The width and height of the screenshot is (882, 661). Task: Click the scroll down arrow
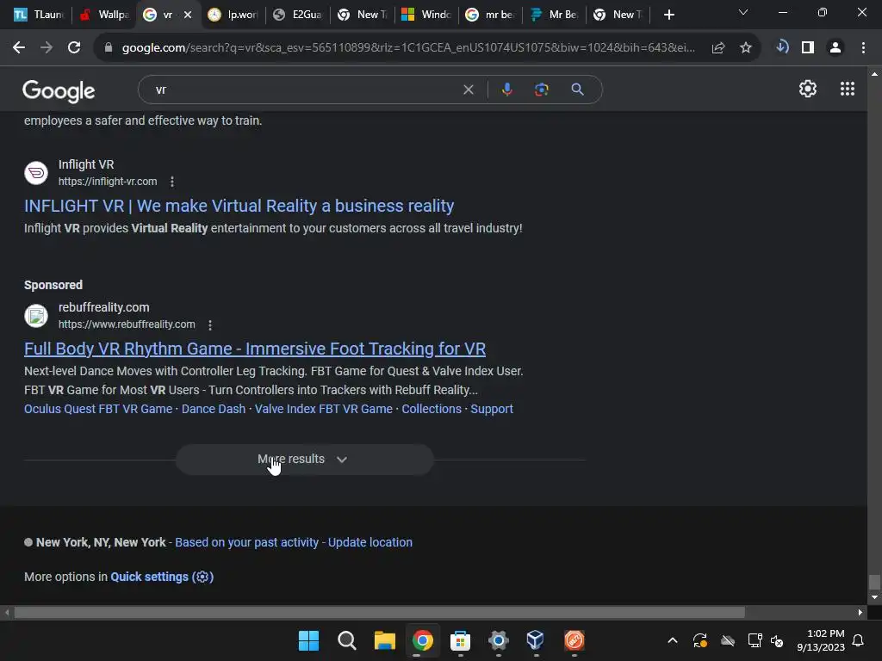[x=874, y=597]
